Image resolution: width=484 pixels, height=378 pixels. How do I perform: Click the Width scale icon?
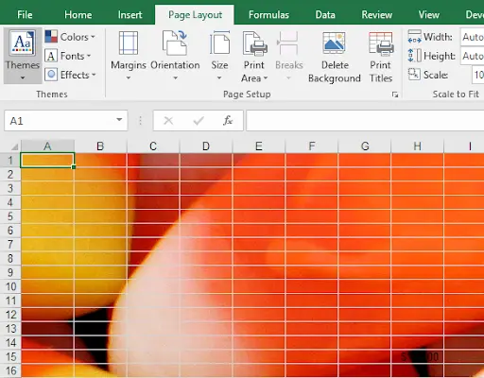414,37
